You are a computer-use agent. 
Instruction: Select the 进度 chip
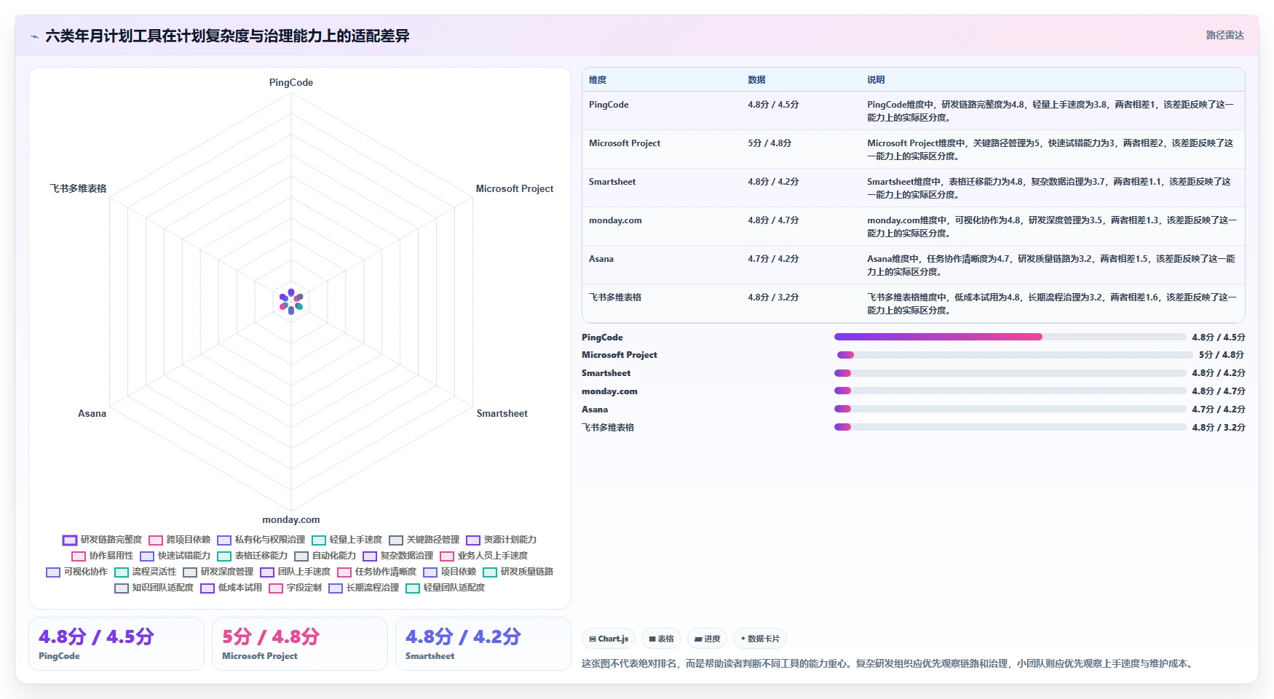coord(707,639)
